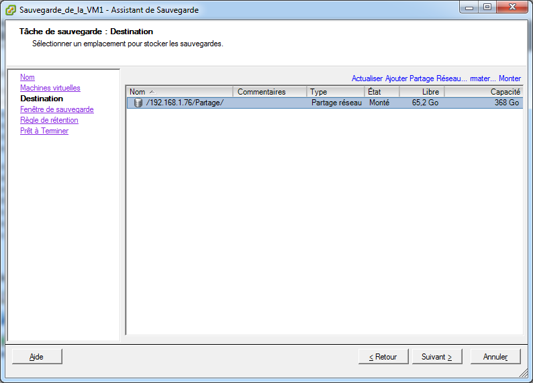Minimize the Assistant de Sauvegarde window
Image resolution: width=533 pixels, height=383 pixels.
pyautogui.click(x=469, y=7)
